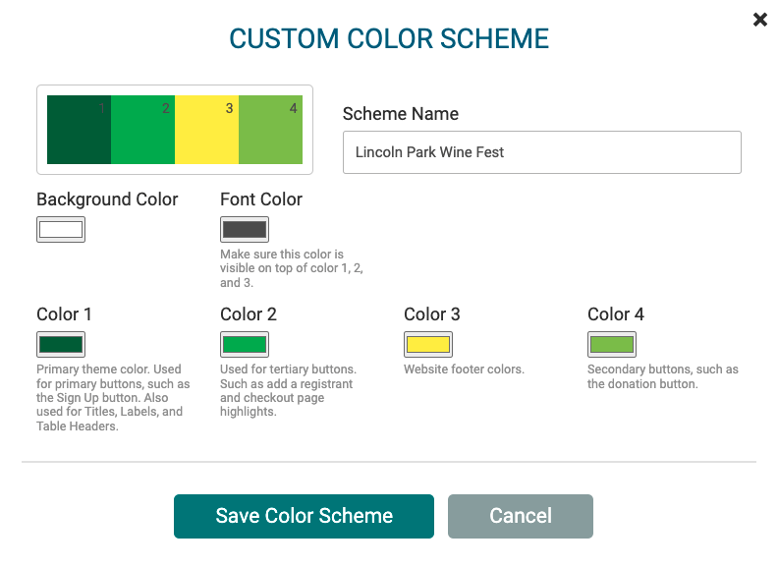The height and width of the screenshot is (568, 778).
Task: Click the Scheme Name label
Action: [400, 114]
